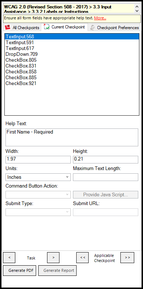143x289 pixels.
Task: Click the Provide Java Script button
Action: click(105, 194)
